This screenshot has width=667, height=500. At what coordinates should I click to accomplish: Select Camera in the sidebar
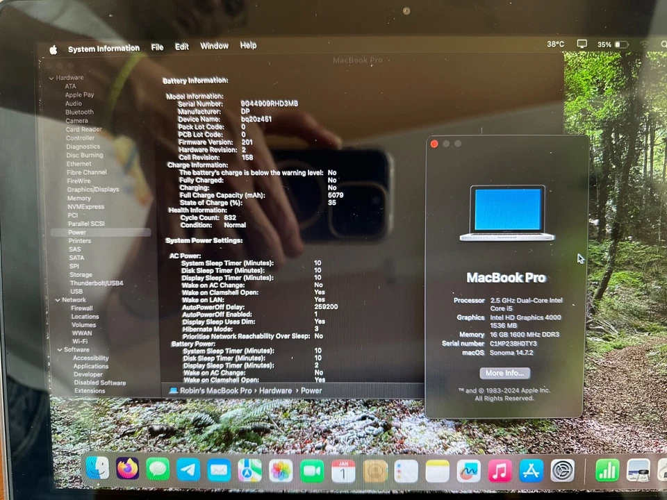(x=76, y=121)
